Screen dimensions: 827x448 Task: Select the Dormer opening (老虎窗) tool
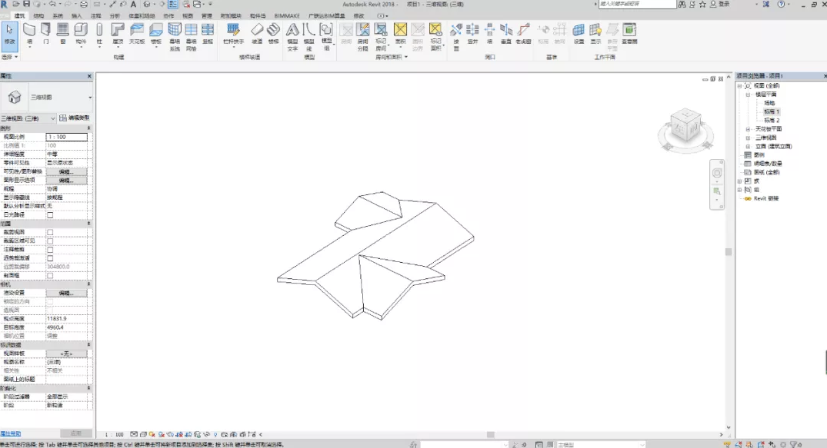pyautogui.click(x=523, y=34)
